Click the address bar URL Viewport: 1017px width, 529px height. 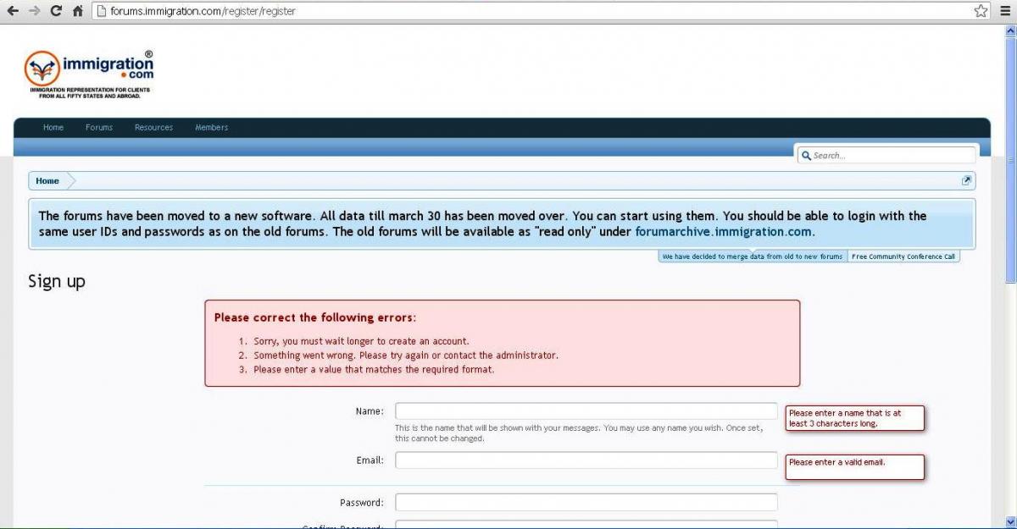pos(203,11)
